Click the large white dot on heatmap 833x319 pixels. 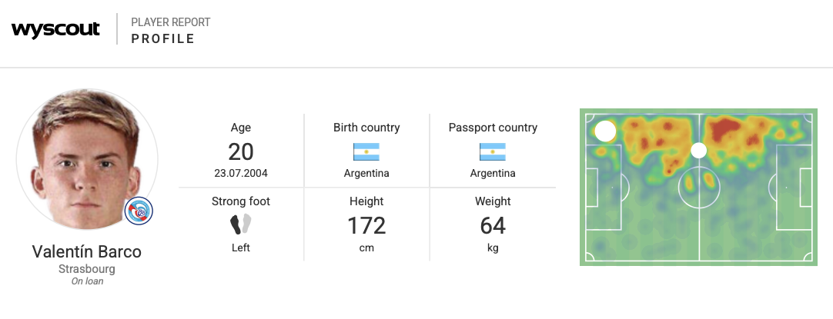point(606,131)
